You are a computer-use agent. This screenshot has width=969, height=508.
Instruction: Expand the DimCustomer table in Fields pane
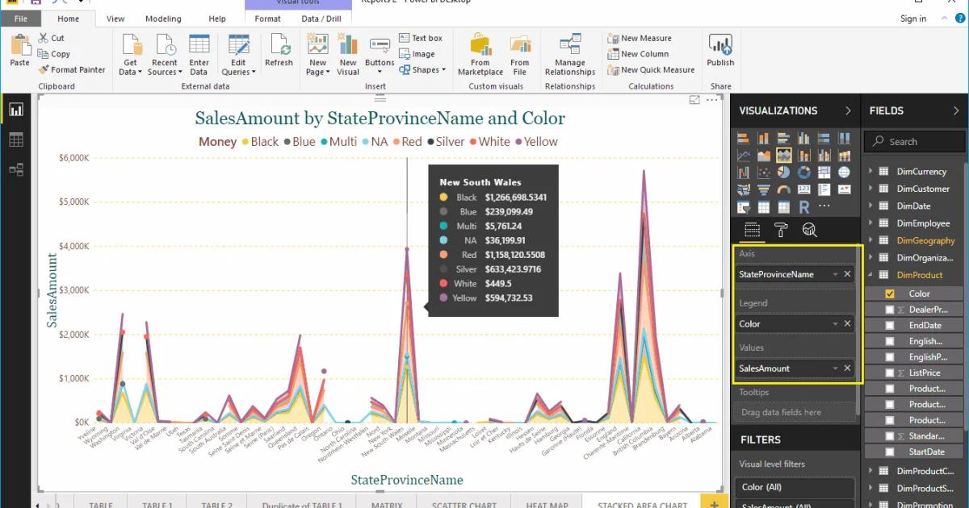point(872,188)
